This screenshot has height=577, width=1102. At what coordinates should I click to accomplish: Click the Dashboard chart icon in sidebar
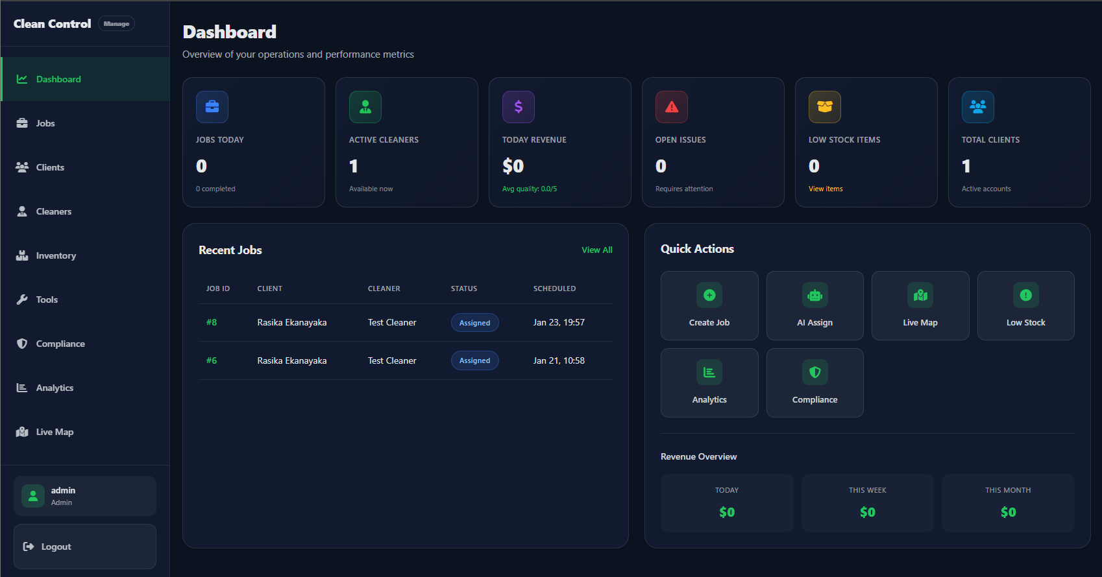click(x=22, y=79)
